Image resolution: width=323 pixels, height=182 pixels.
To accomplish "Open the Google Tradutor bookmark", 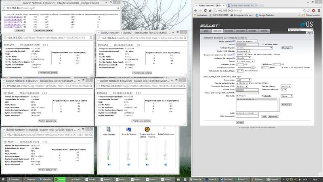I will click(264, 15).
